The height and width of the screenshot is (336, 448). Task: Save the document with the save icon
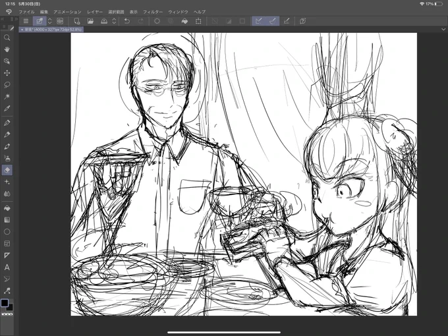tap(104, 21)
